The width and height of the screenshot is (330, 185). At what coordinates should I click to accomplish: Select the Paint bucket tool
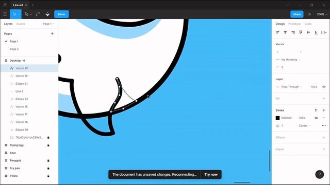pos(47,14)
